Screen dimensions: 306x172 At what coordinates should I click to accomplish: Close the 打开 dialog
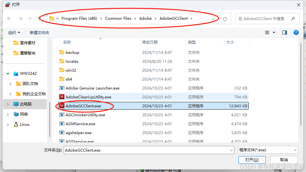(x=299, y=5)
